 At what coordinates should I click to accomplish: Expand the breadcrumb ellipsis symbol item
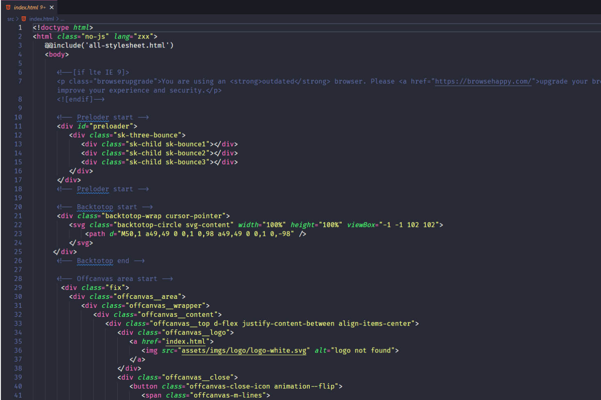pos(62,19)
